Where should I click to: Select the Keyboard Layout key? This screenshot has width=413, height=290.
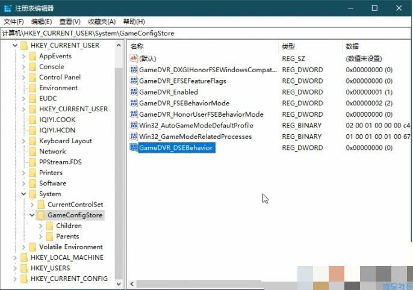click(65, 141)
